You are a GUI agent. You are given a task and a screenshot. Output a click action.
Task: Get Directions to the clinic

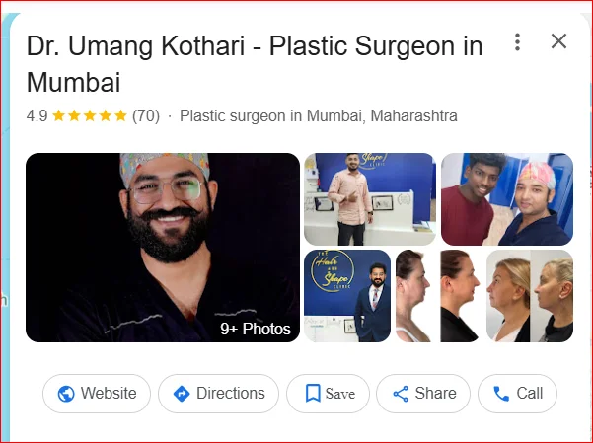219,394
